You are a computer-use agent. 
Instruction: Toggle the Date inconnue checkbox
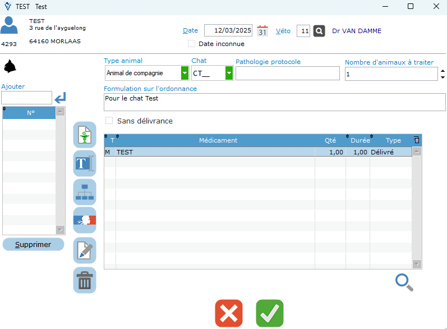pyautogui.click(x=192, y=44)
